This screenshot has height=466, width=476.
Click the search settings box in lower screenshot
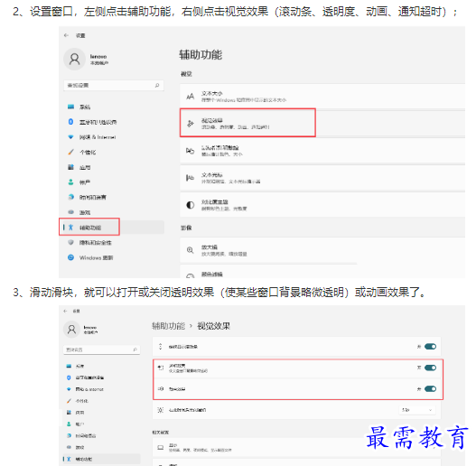point(101,349)
